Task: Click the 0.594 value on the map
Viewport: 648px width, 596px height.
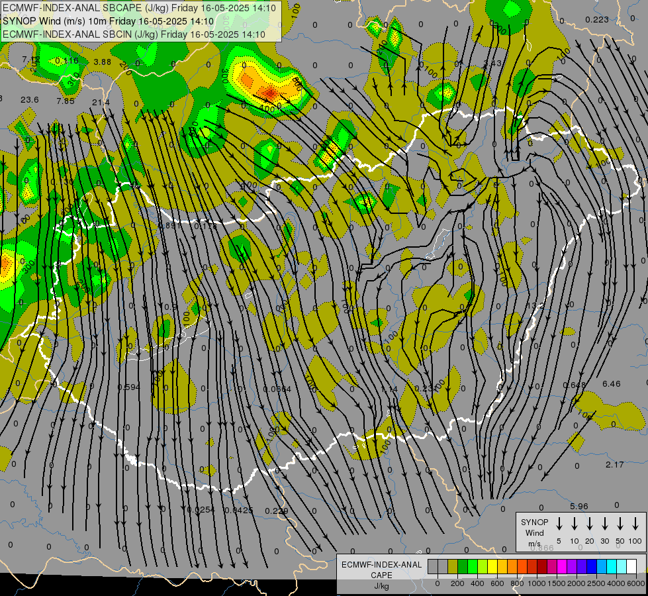Action: (x=129, y=387)
